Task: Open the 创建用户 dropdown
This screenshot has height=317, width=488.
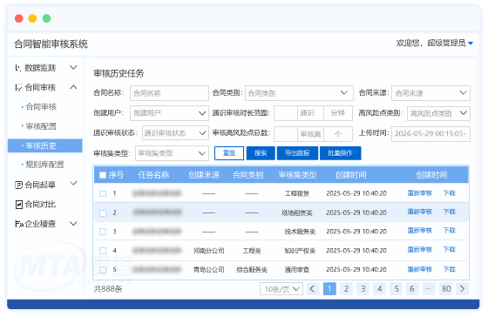Action: 169,113
